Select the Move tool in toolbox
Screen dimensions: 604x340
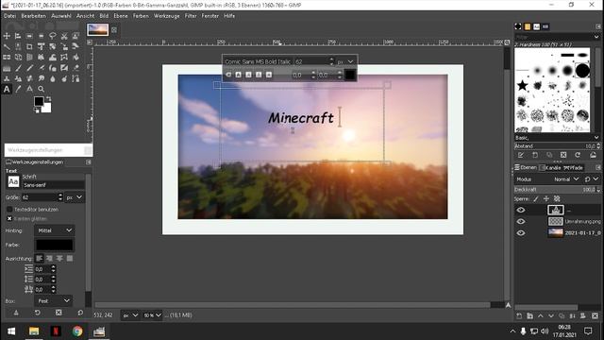pos(7,36)
